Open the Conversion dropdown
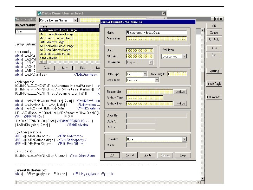 [x=151, y=62]
